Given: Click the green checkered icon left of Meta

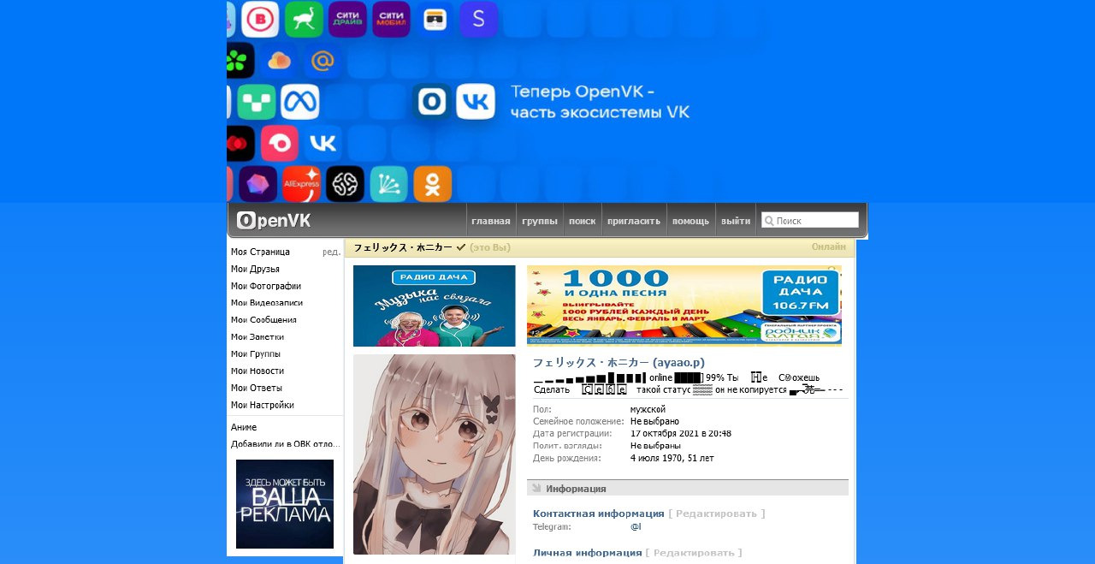Looking at the screenshot, I should [257, 102].
